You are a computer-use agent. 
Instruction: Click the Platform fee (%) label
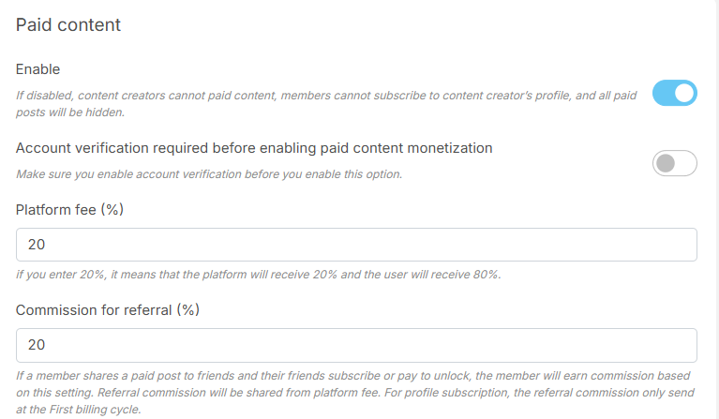click(x=70, y=209)
